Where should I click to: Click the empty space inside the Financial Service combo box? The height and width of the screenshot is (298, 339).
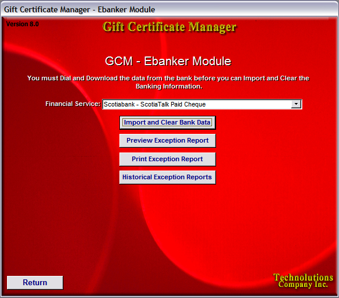[249, 104]
